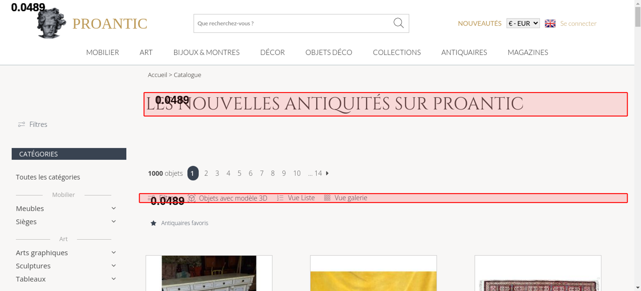641x291 pixels.
Task: Switch language via UK flag icon
Action: (550, 23)
